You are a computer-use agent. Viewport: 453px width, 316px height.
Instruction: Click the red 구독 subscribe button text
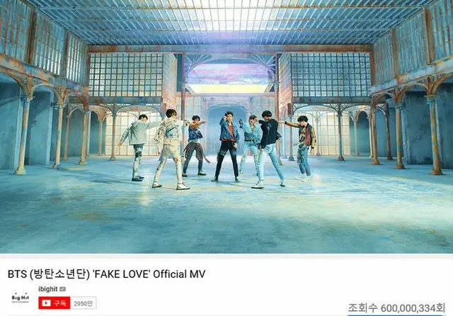[60, 303]
